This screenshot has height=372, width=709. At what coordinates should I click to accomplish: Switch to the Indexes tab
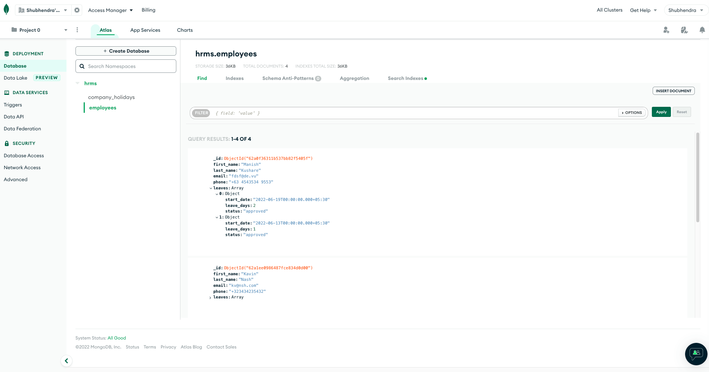235,78
